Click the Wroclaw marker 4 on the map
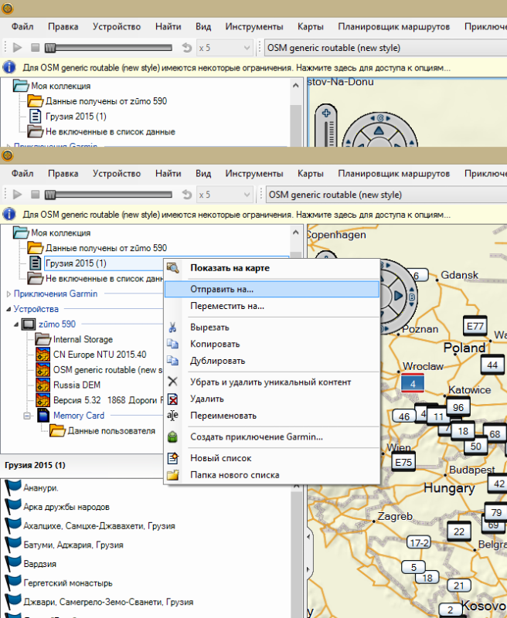The image size is (507, 618). [x=413, y=383]
